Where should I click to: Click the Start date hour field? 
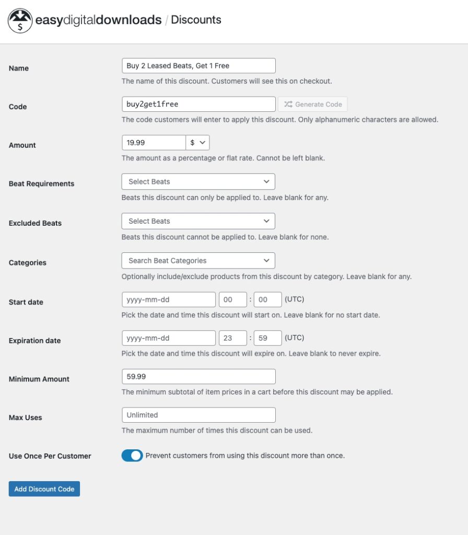coord(233,299)
